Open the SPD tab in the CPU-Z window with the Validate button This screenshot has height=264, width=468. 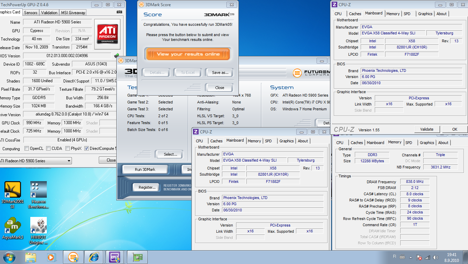pos(407,14)
